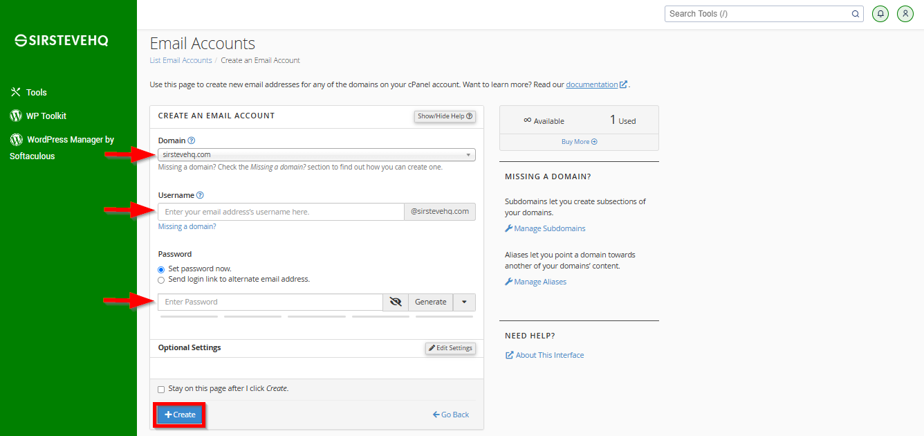Click Edit Settings for Optional Settings
Viewport: 924px width, 436px height.
pos(450,348)
